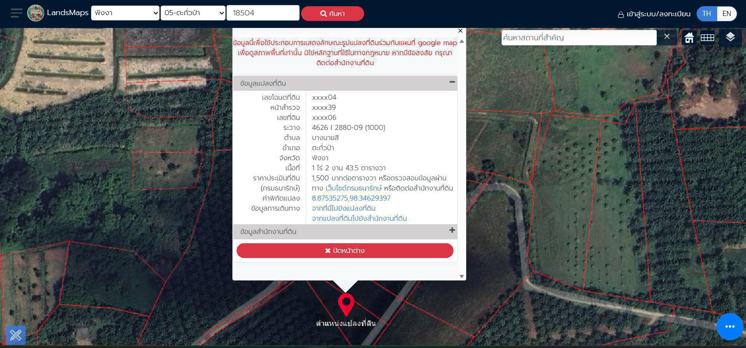Open the province dropdown พังงา

(125, 13)
